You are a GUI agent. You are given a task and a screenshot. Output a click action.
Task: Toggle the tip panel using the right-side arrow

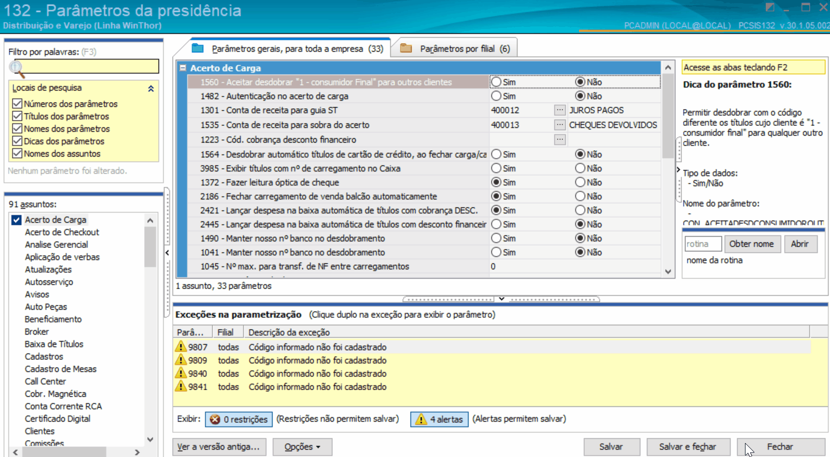[x=678, y=170]
